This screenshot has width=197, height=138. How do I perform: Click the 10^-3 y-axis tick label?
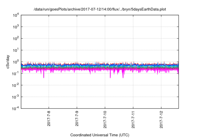pyautogui.click(x=16, y=97)
